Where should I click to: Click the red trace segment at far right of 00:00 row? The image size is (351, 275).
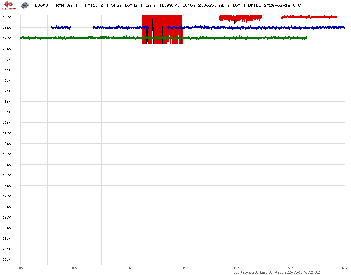point(309,17)
